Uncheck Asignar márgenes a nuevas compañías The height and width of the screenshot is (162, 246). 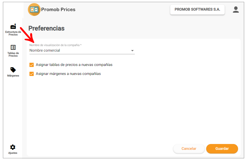click(x=32, y=74)
